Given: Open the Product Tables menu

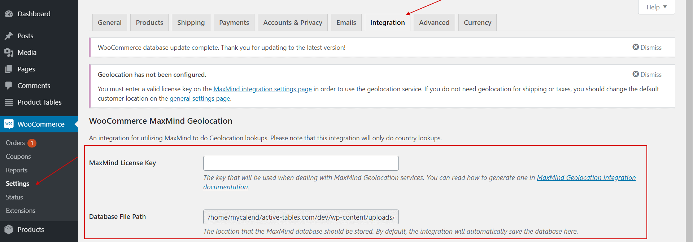Looking at the screenshot, I should (x=39, y=102).
